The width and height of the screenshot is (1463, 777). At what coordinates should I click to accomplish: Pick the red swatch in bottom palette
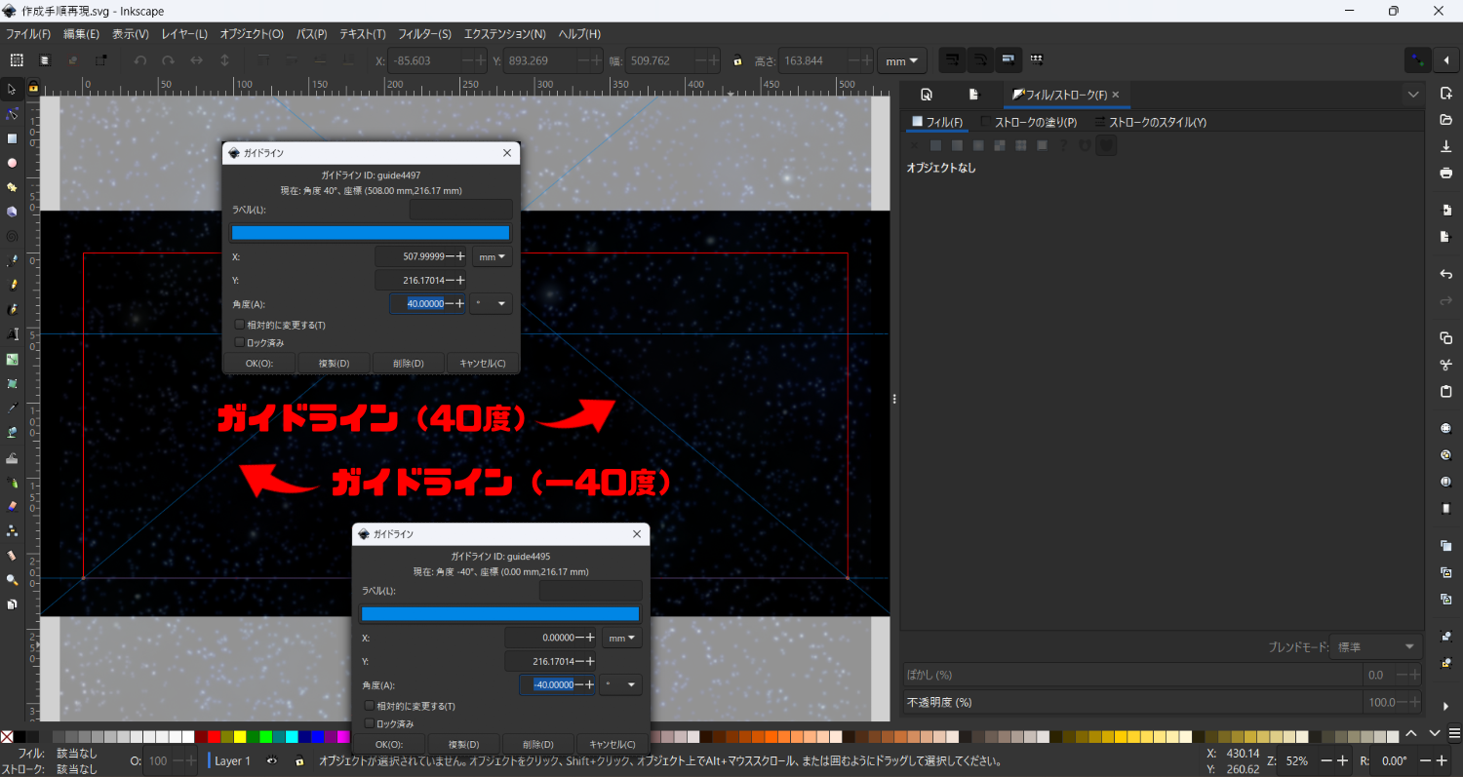click(214, 736)
